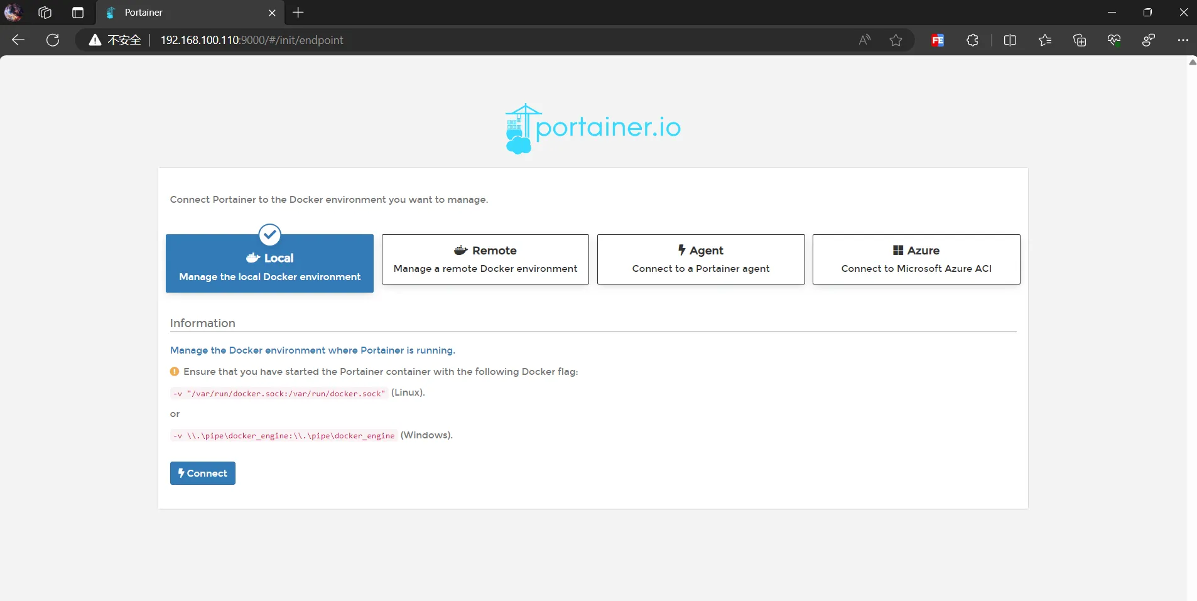Toggle split screen view icon
1197x601 pixels.
point(1010,40)
